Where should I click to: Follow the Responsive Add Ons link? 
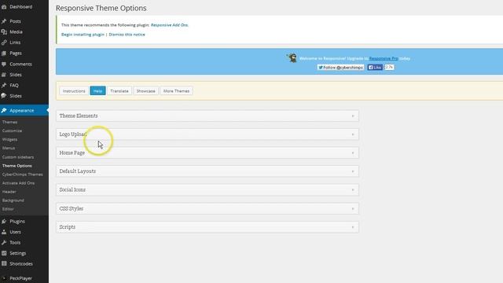(170, 25)
